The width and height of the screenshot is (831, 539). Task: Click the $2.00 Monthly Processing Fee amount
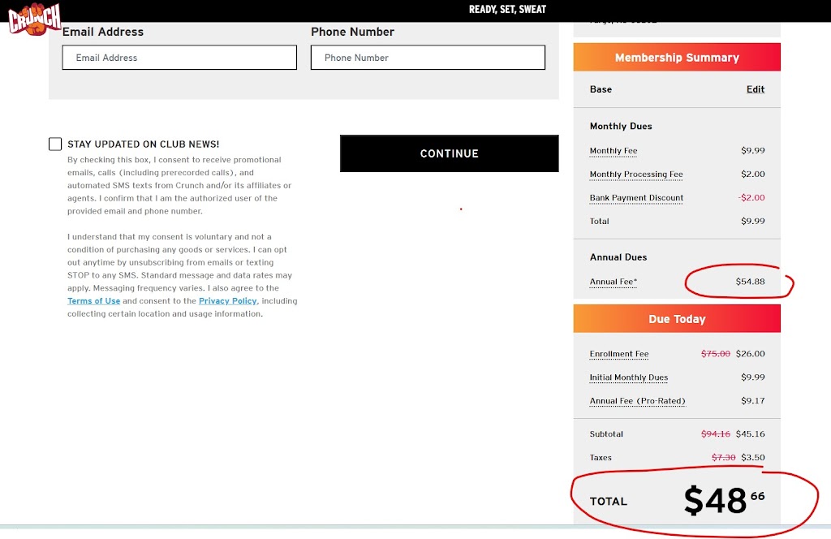[752, 174]
